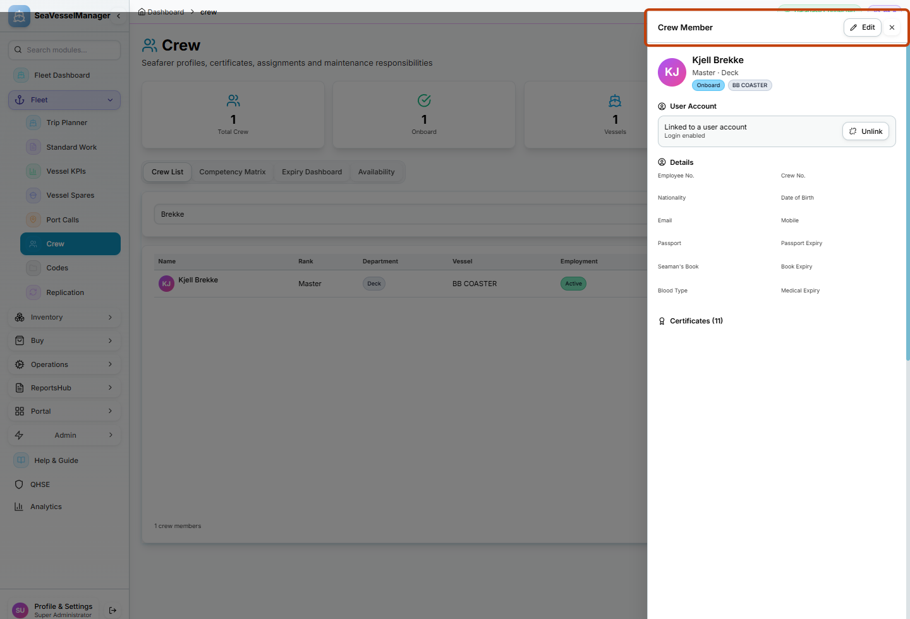Unlink the user account

point(866,131)
